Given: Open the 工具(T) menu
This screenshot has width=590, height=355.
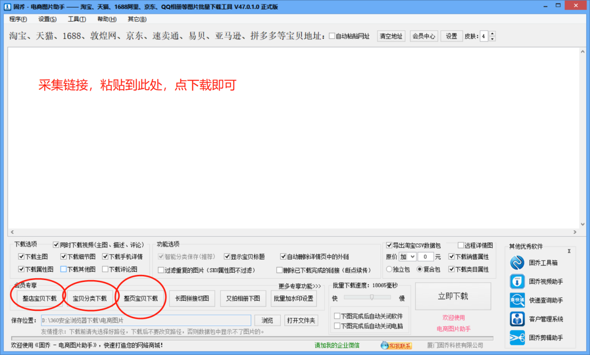Looking at the screenshot, I should coord(77,19).
